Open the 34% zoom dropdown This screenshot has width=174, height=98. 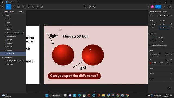170,7
